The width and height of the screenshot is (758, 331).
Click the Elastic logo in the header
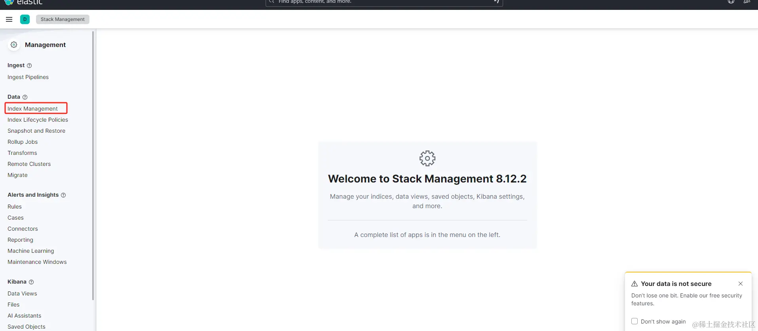pos(24,2)
